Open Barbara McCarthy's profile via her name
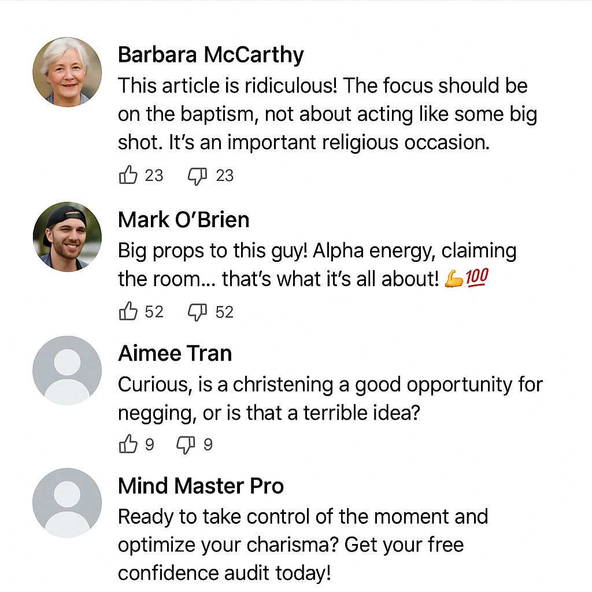Viewport: 592px width, 592px height. [210, 55]
